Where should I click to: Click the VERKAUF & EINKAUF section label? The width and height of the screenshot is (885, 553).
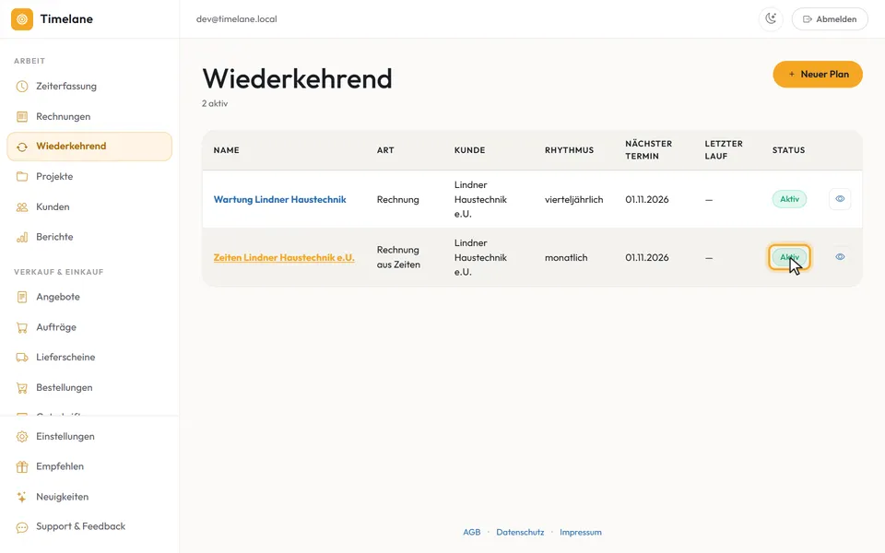(x=59, y=272)
